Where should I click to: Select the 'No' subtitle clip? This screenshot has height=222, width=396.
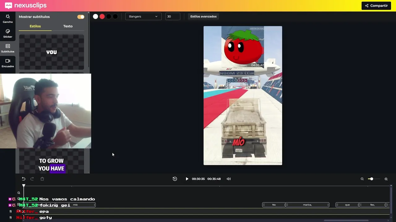click(274, 205)
